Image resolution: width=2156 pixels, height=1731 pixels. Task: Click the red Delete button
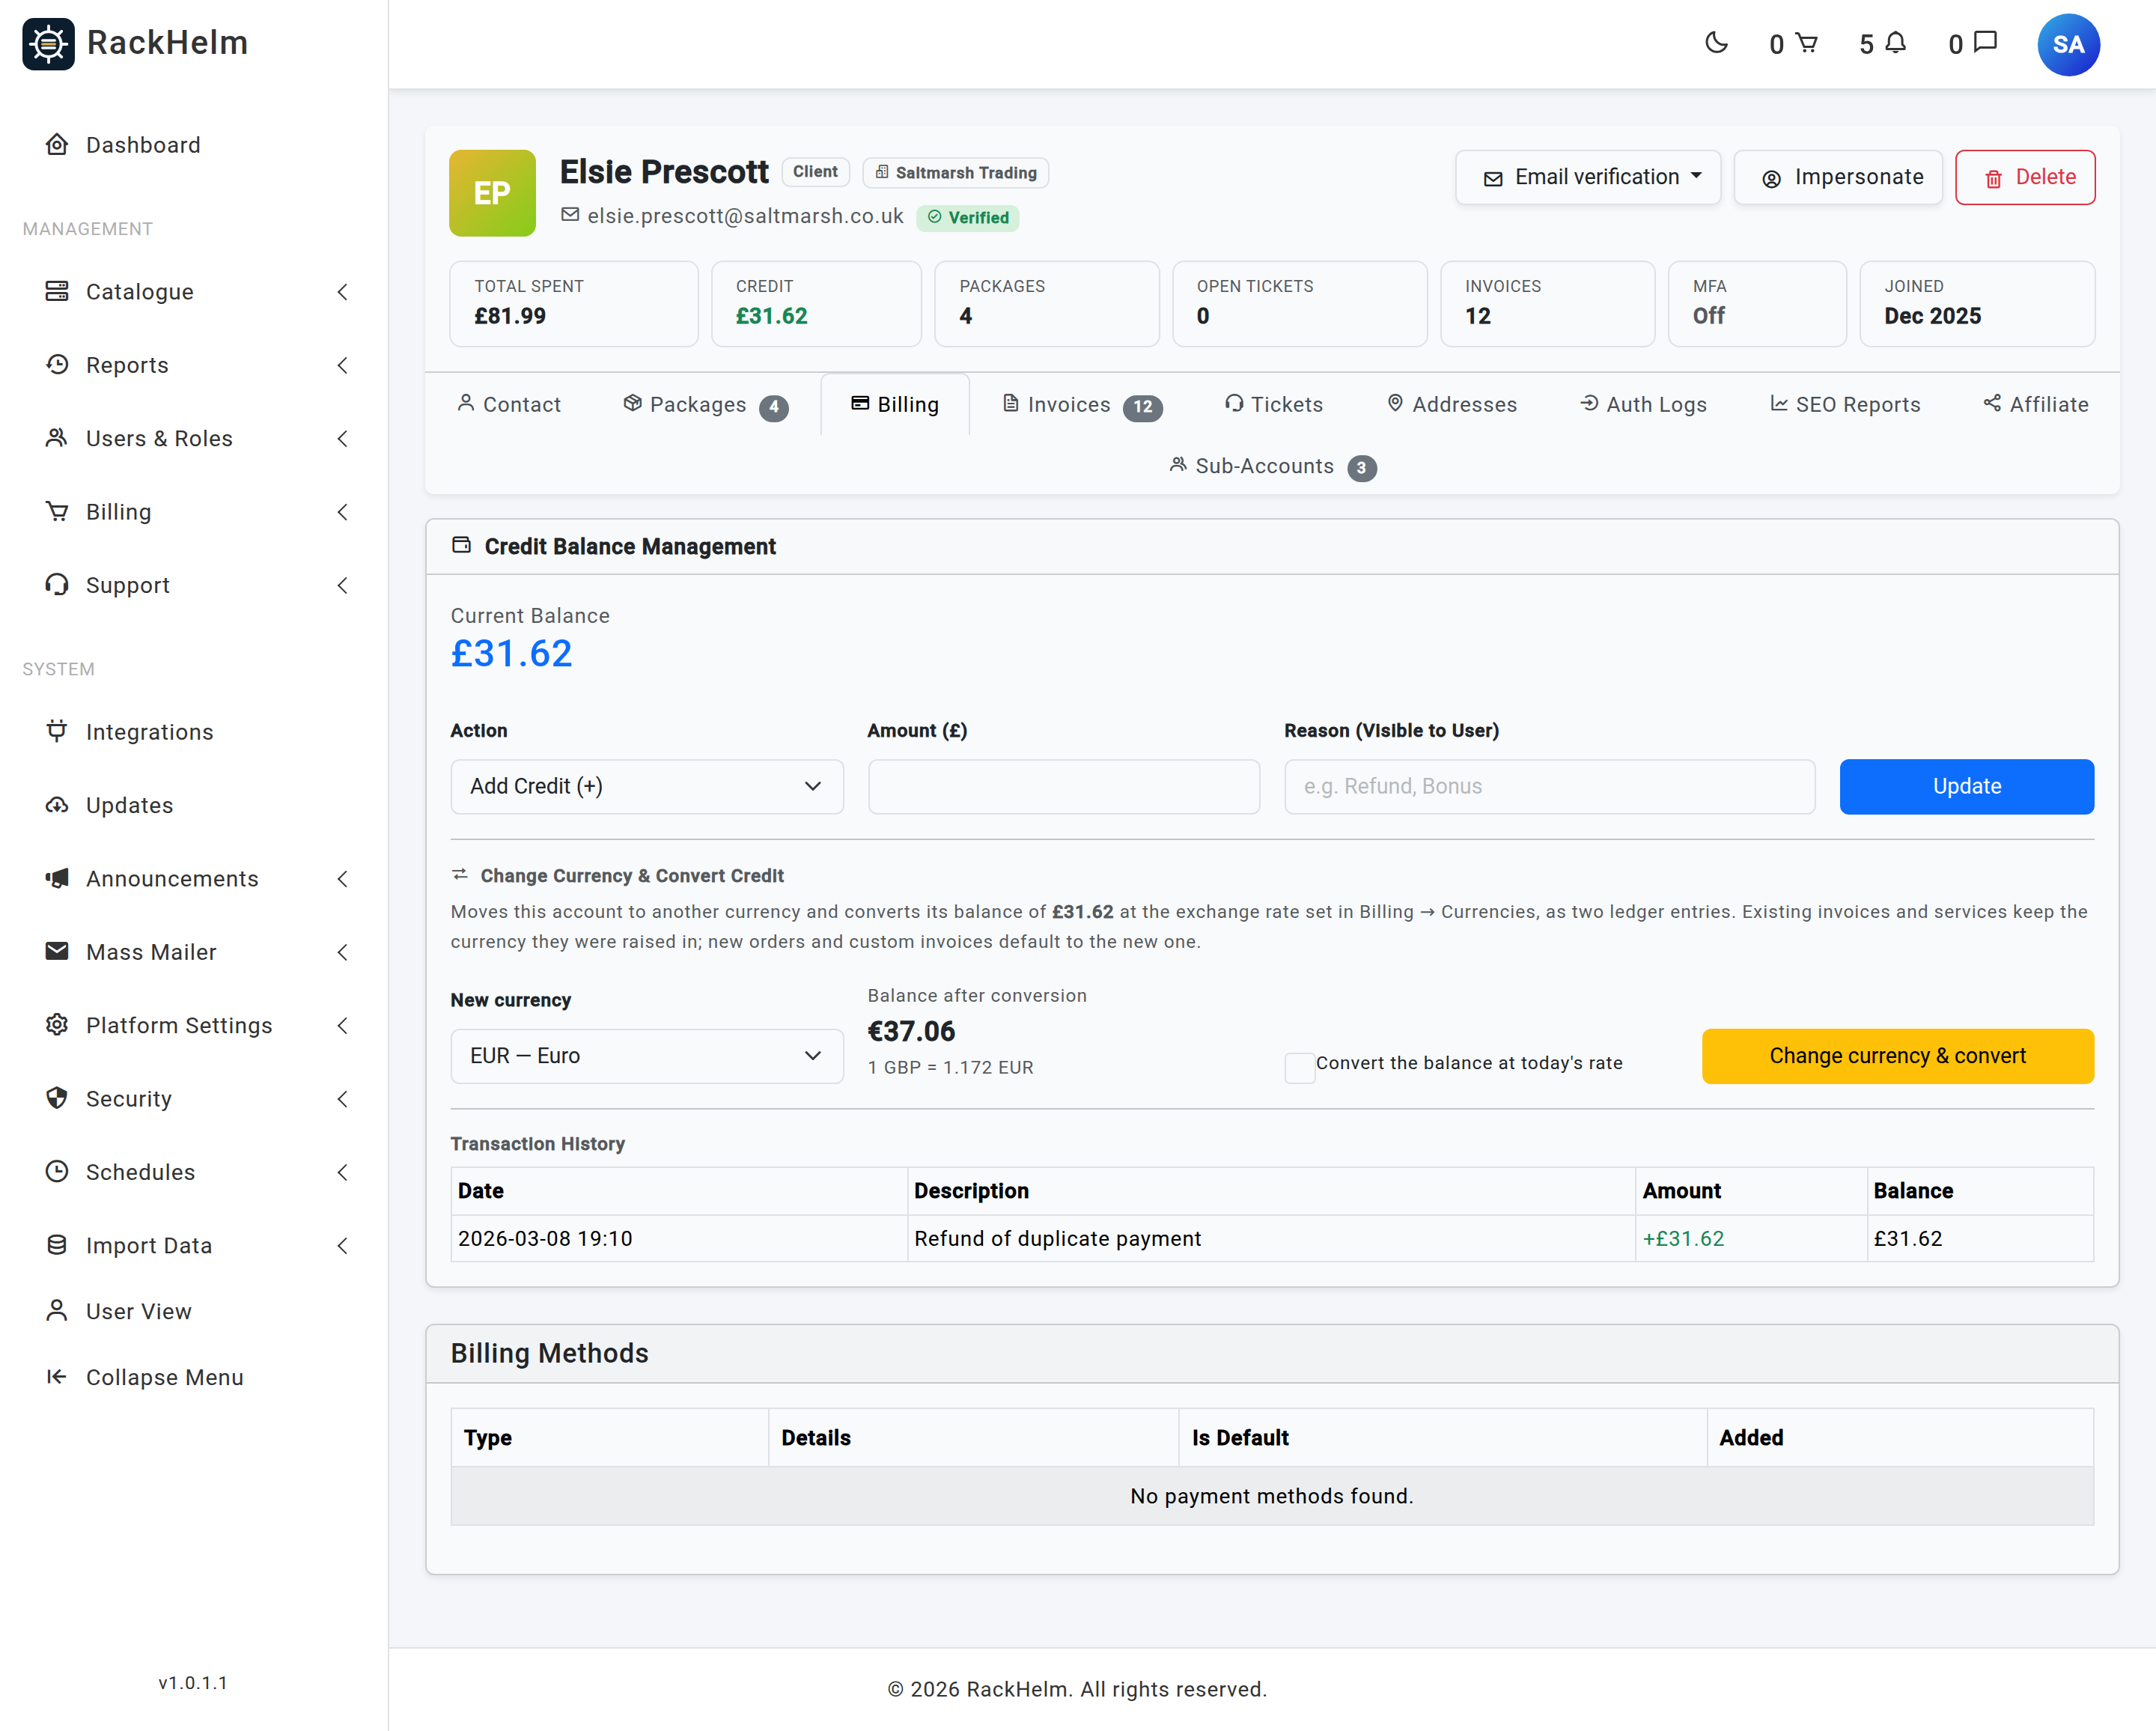[x=2025, y=177]
